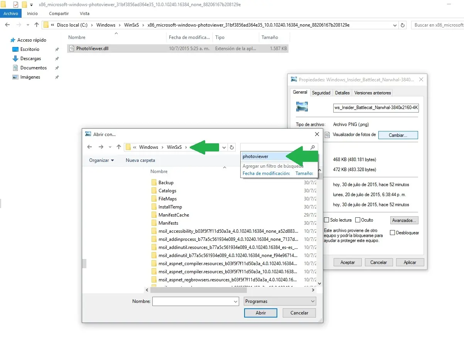Toggle the Desbloquear checkbox
The width and height of the screenshot is (464, 353).
(393, 233)
